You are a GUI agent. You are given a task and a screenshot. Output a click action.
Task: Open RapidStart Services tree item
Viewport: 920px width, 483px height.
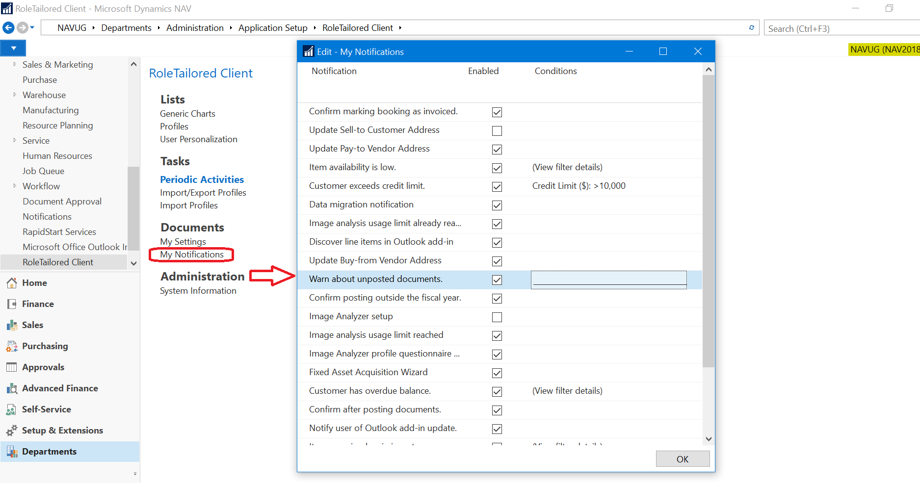pyautogui.click(x=59, y=232)
